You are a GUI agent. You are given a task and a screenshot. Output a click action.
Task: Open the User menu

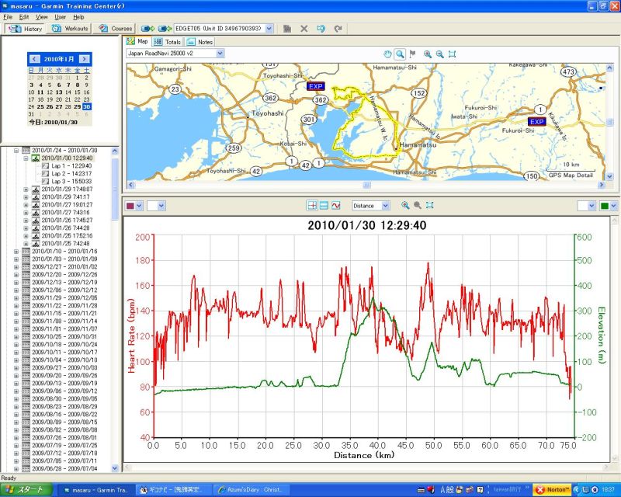pyautogui.click(x=61, y=17)
